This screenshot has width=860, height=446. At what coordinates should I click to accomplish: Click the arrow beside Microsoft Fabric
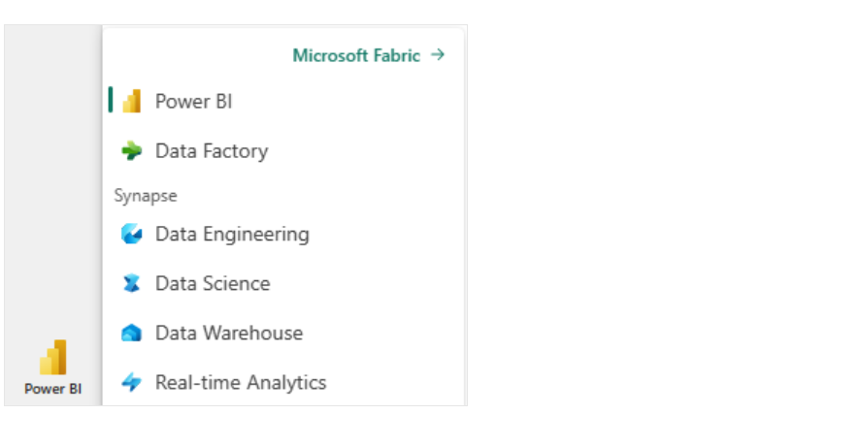coord(438,55)
